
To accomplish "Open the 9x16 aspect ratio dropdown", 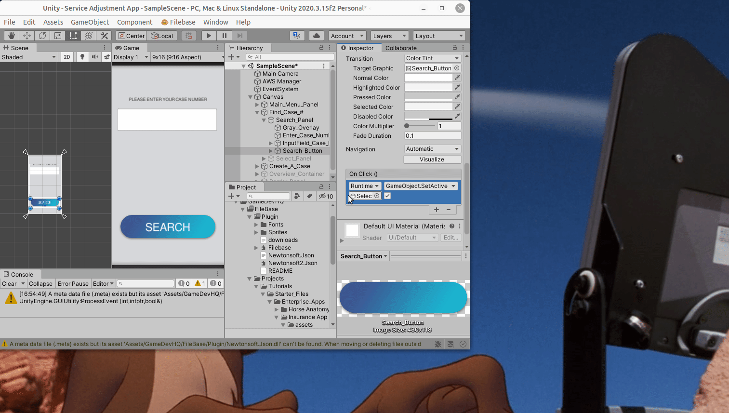I will coord(188,57).
